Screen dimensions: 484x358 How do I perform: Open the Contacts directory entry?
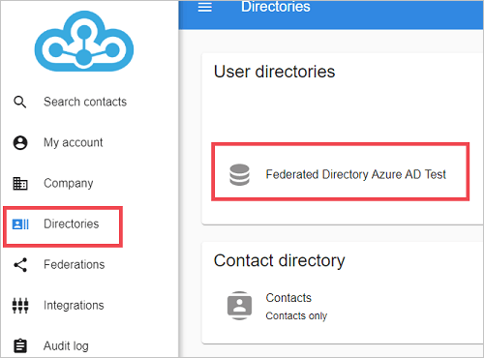288,298
